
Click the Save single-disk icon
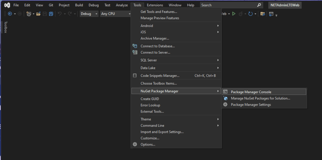point(45,14)
